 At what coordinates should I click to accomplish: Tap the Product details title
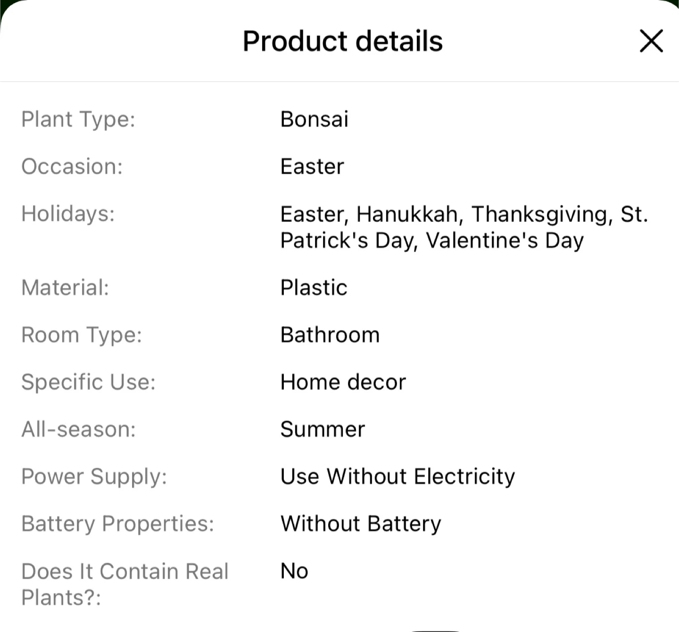343,41
